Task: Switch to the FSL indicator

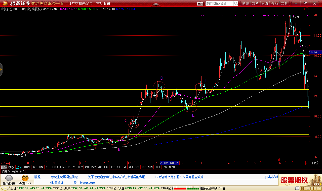Action: click(x=48, y=167)
